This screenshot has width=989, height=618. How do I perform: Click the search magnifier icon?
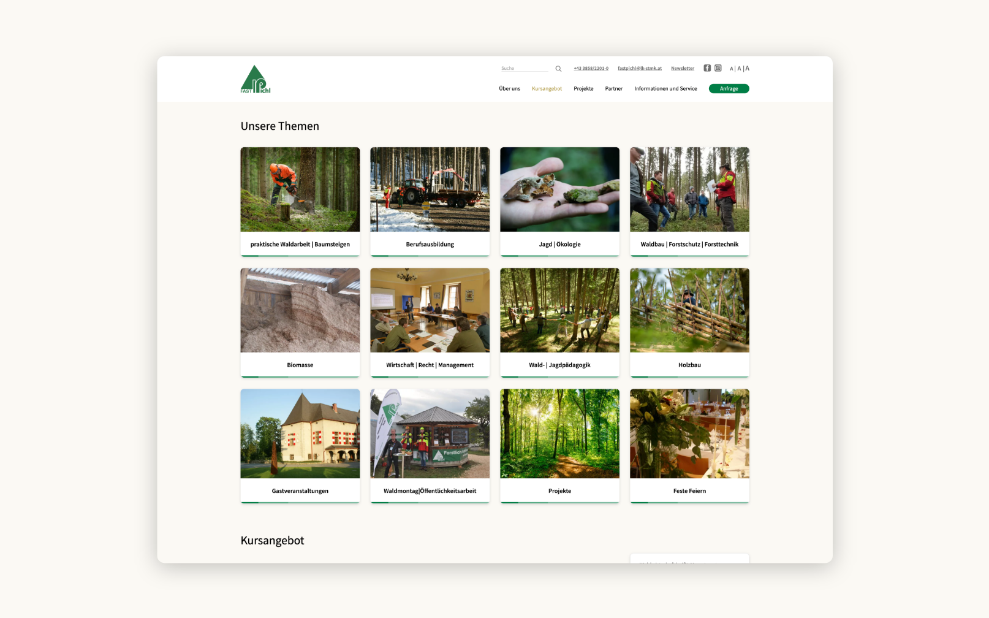click(558, 69)
